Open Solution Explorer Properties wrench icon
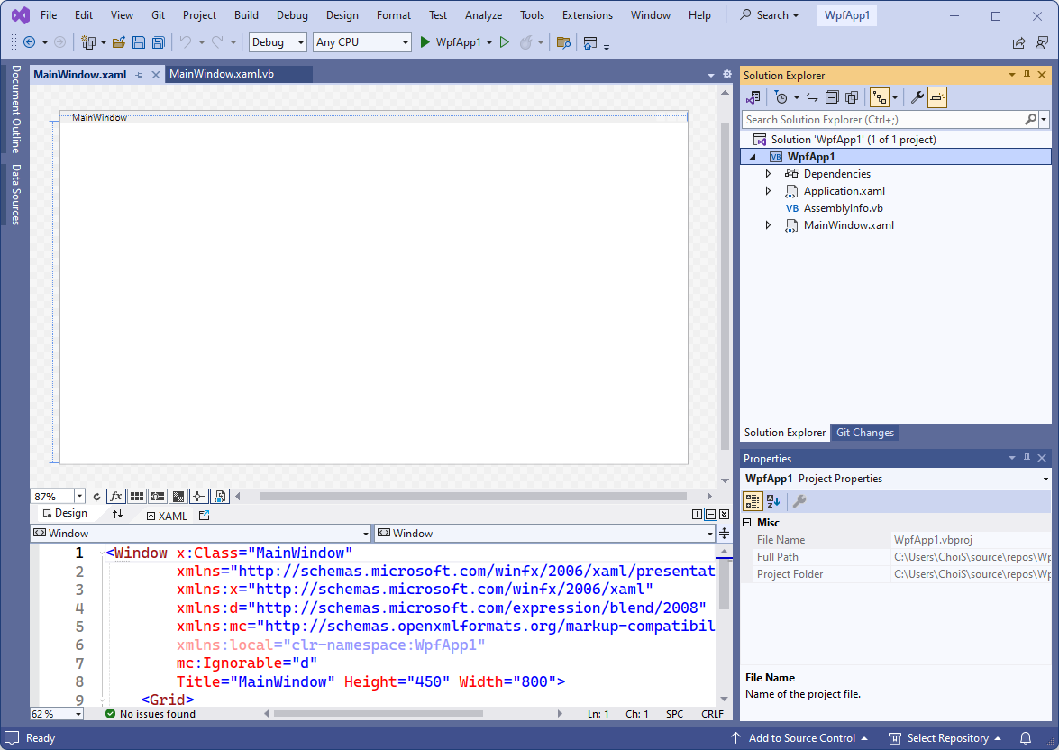 (917, 98)
